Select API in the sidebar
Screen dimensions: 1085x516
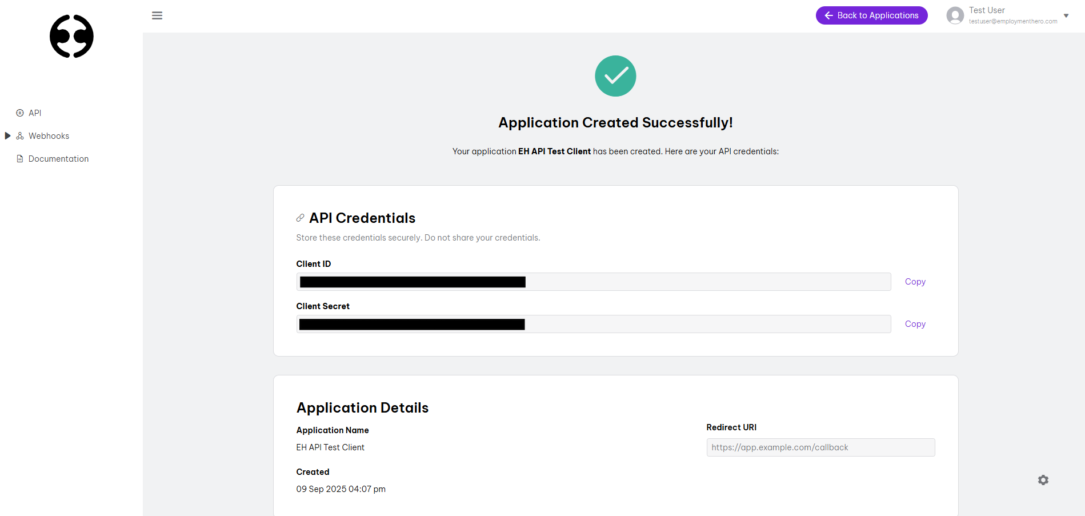pos(34,113)
